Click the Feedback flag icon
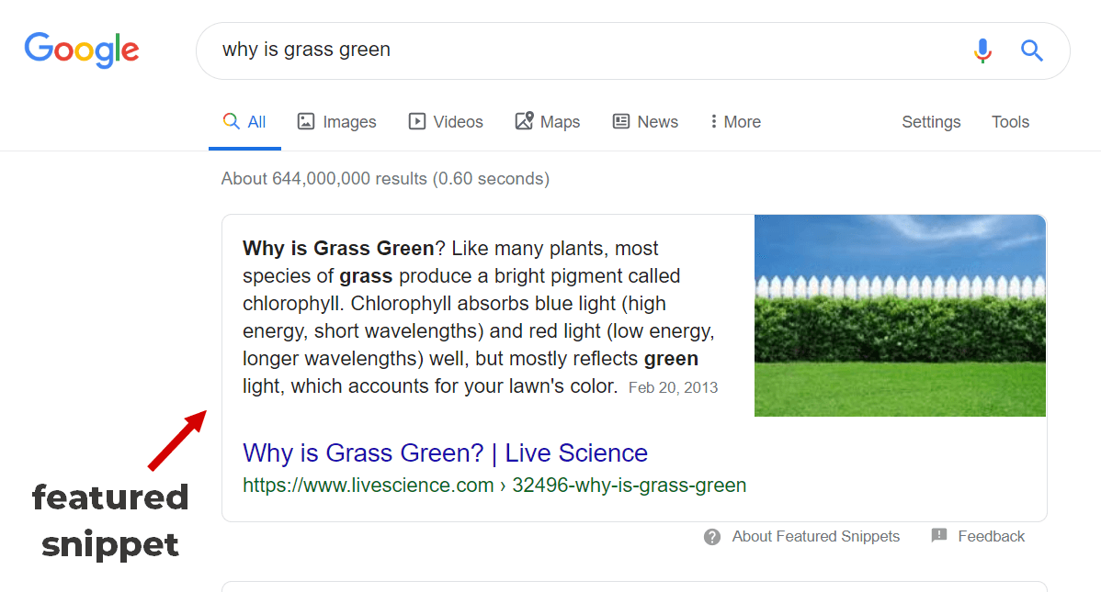Viewport: 1101px width, 592px height. coord(939,536)
